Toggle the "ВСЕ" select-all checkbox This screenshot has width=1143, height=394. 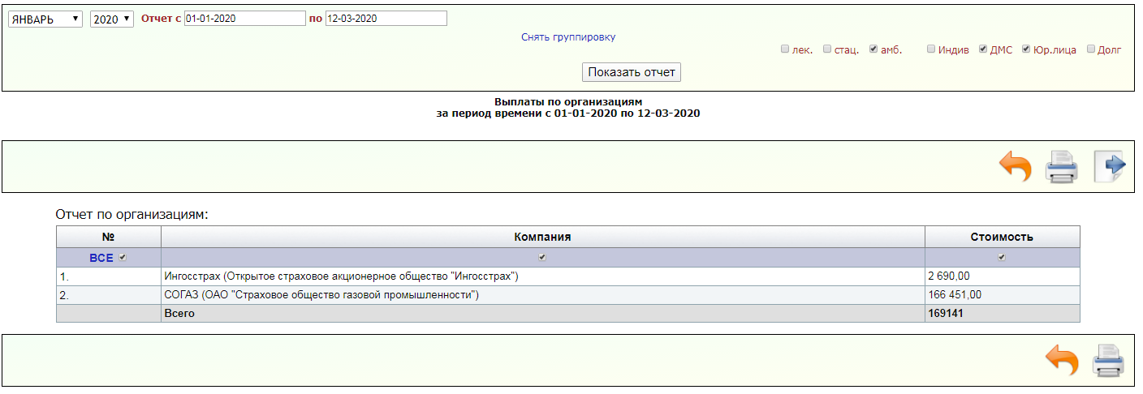coord(123,258)
